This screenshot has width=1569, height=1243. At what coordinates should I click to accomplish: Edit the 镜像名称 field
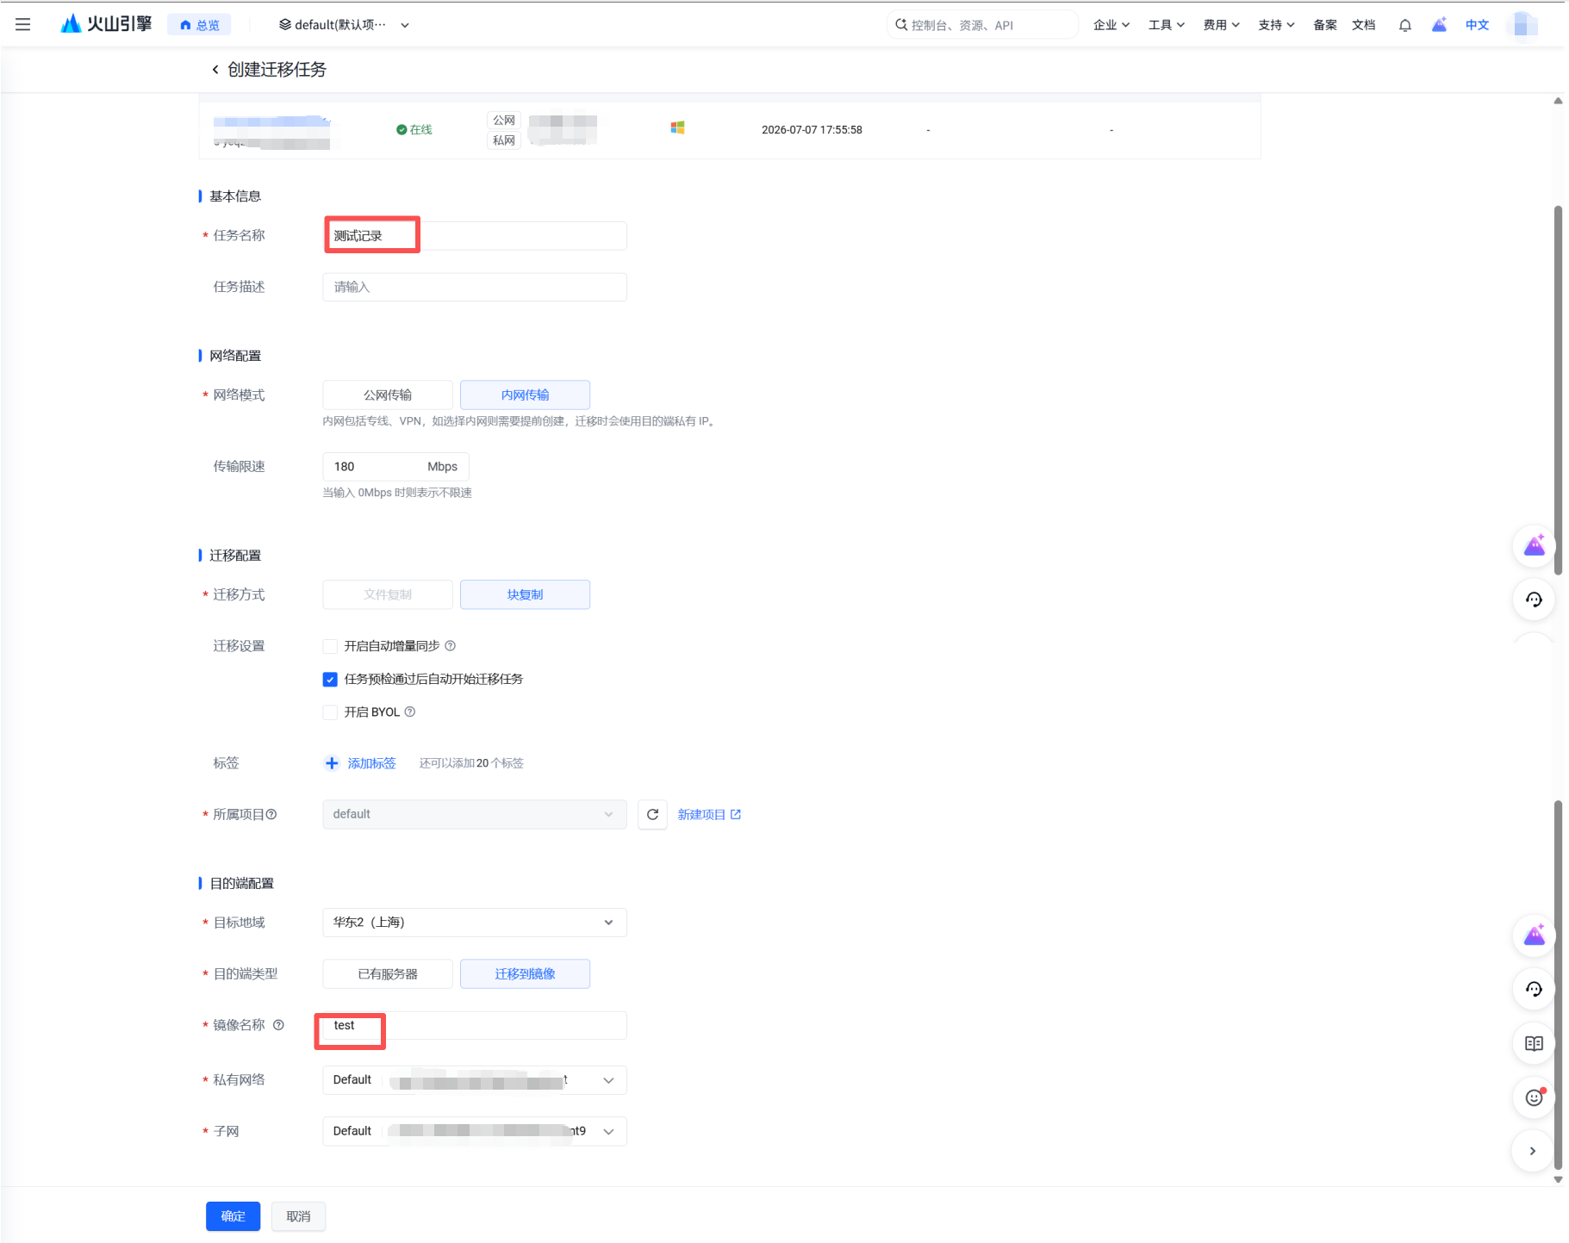pos(475,1026)
